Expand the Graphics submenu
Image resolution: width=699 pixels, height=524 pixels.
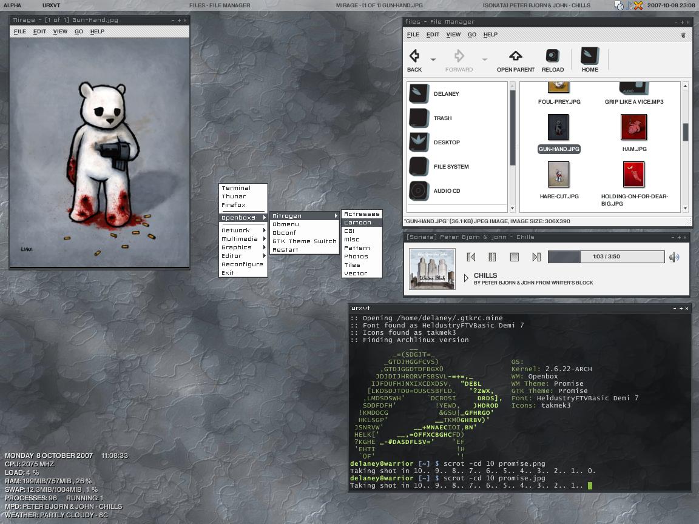(x=243, y=247)
